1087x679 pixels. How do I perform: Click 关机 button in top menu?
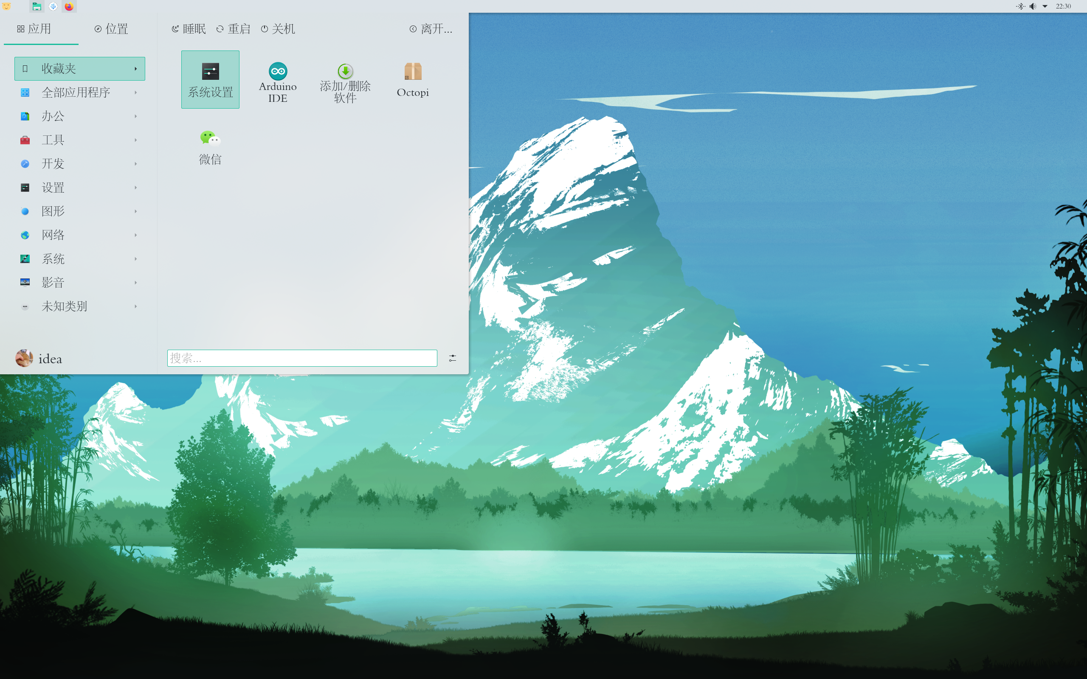click(x=279, y=29)
